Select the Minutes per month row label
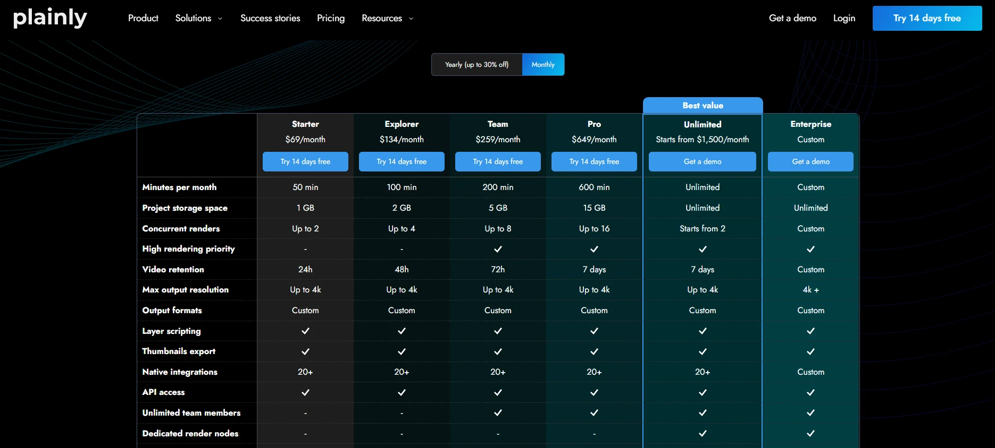 tap(179, 187)
